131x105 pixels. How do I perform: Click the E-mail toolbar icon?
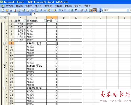pyautogui.click(x=19, y=10)
